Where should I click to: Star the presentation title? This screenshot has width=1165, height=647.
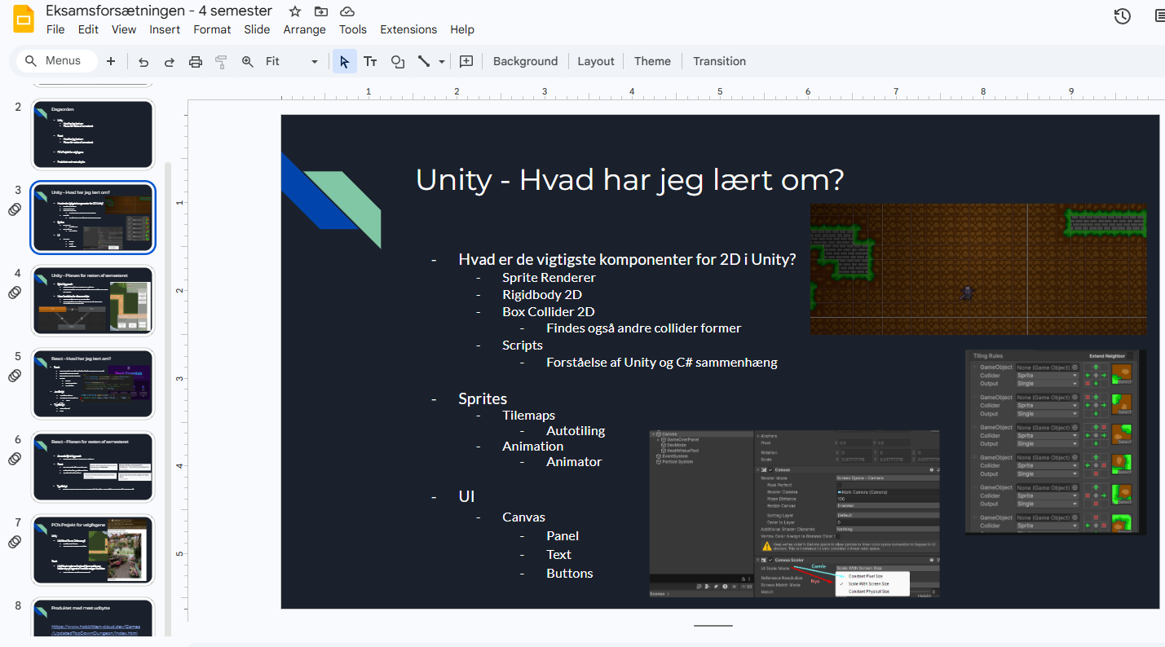(294, 11)
